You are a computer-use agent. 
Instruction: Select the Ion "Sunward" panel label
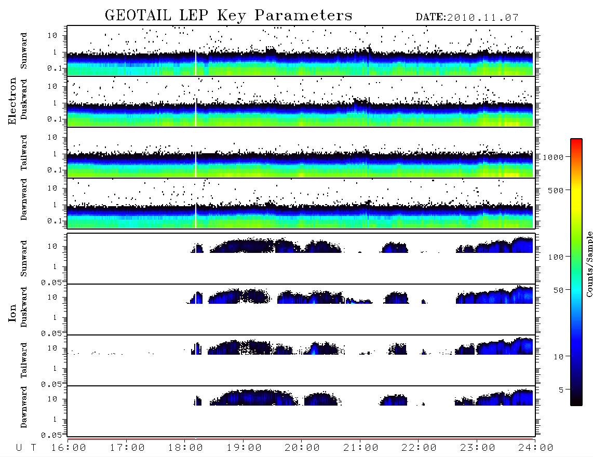[x=23, y=259]
